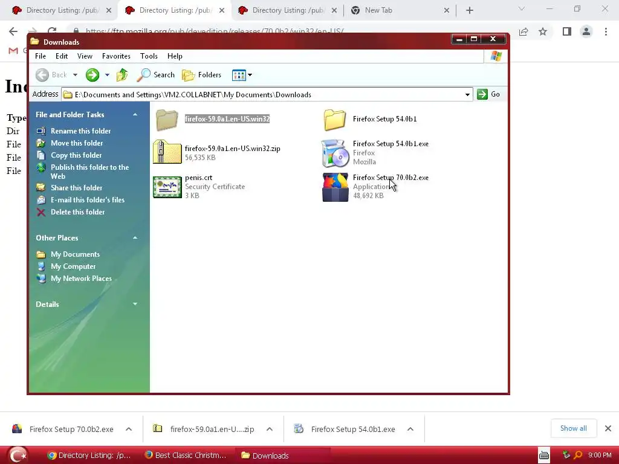Click Delete this folder
Screen dimensions: 619x464
coord(78,212)
